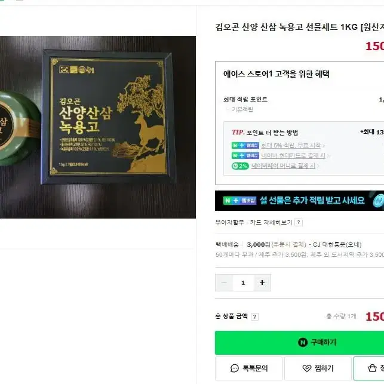Decrease quantity with minus button
Viewport: 384px width, 384px height.
coord(224,282)
